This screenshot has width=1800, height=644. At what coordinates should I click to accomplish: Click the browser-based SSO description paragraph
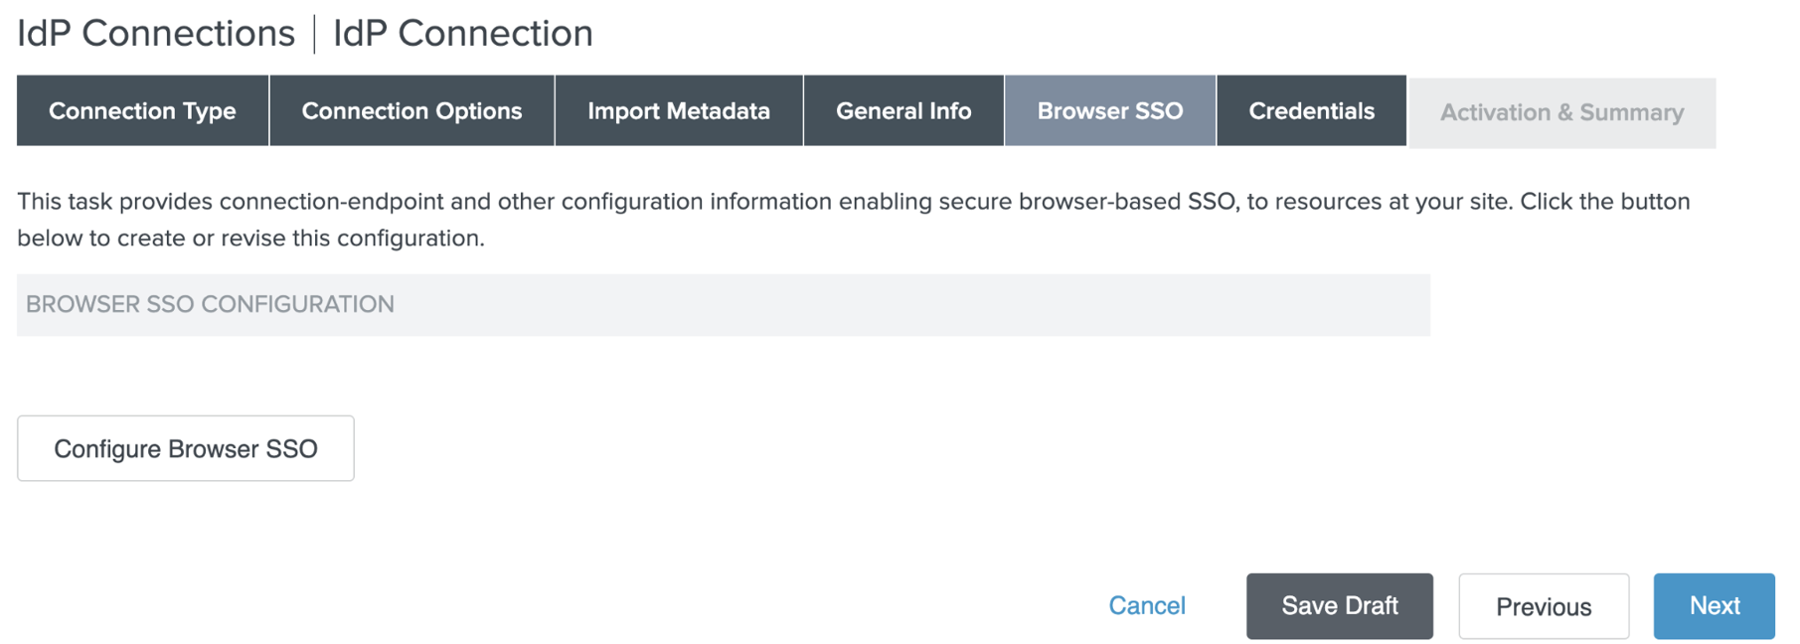tap(853, 220)
